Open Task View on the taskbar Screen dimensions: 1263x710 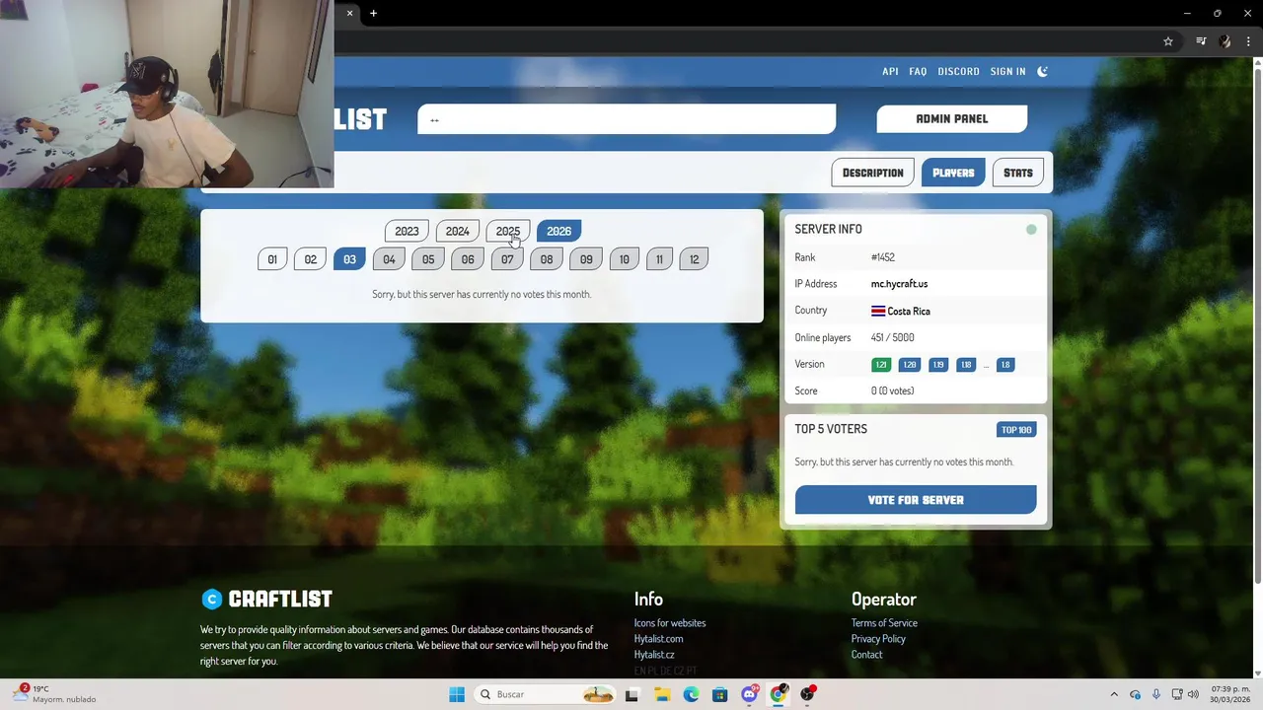coord(631,694)
